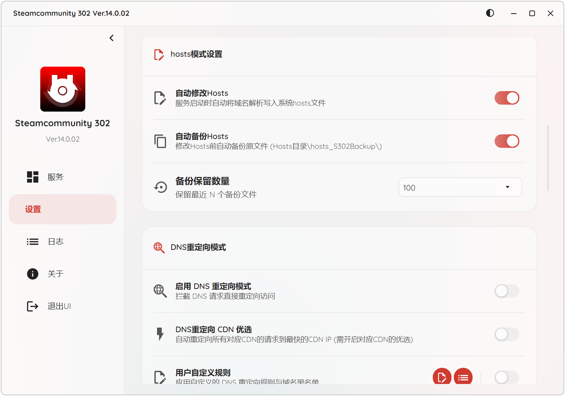Click the 自动备份Hosts label
Image resolution: width=565 pixels, height=396 pixels.
click(x=202, y=136)
